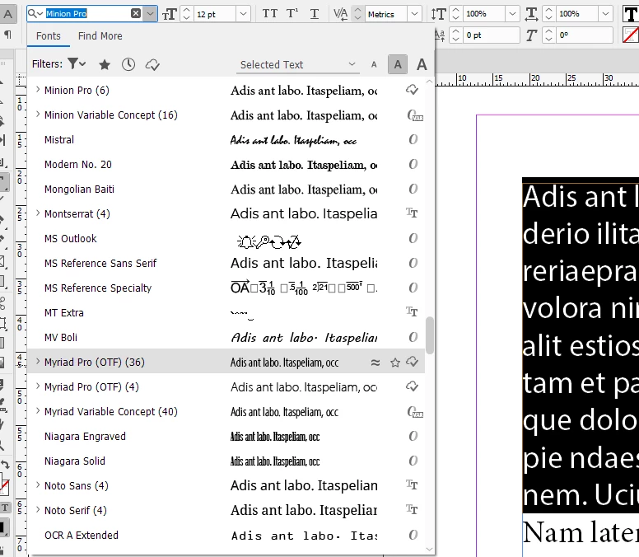Viewport: 639px width, 557px height.
Task: Switch to Character Formatting Controls (A)
Action: tap(7, 14)
